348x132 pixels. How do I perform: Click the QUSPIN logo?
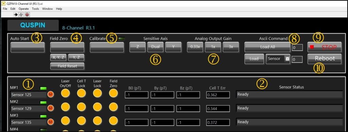pyautogui.click(x=33, y=25)
